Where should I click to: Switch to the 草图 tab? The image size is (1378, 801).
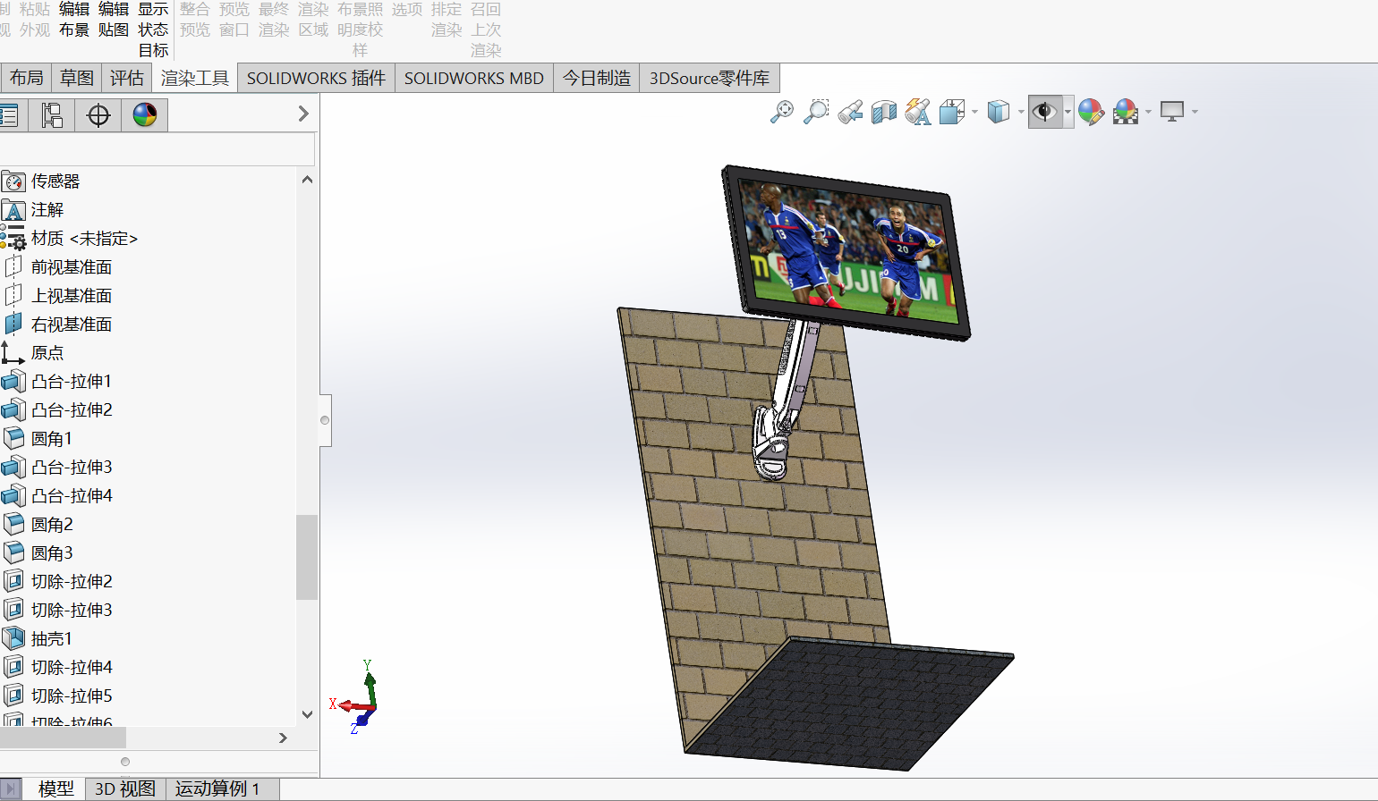click(77, 78)
